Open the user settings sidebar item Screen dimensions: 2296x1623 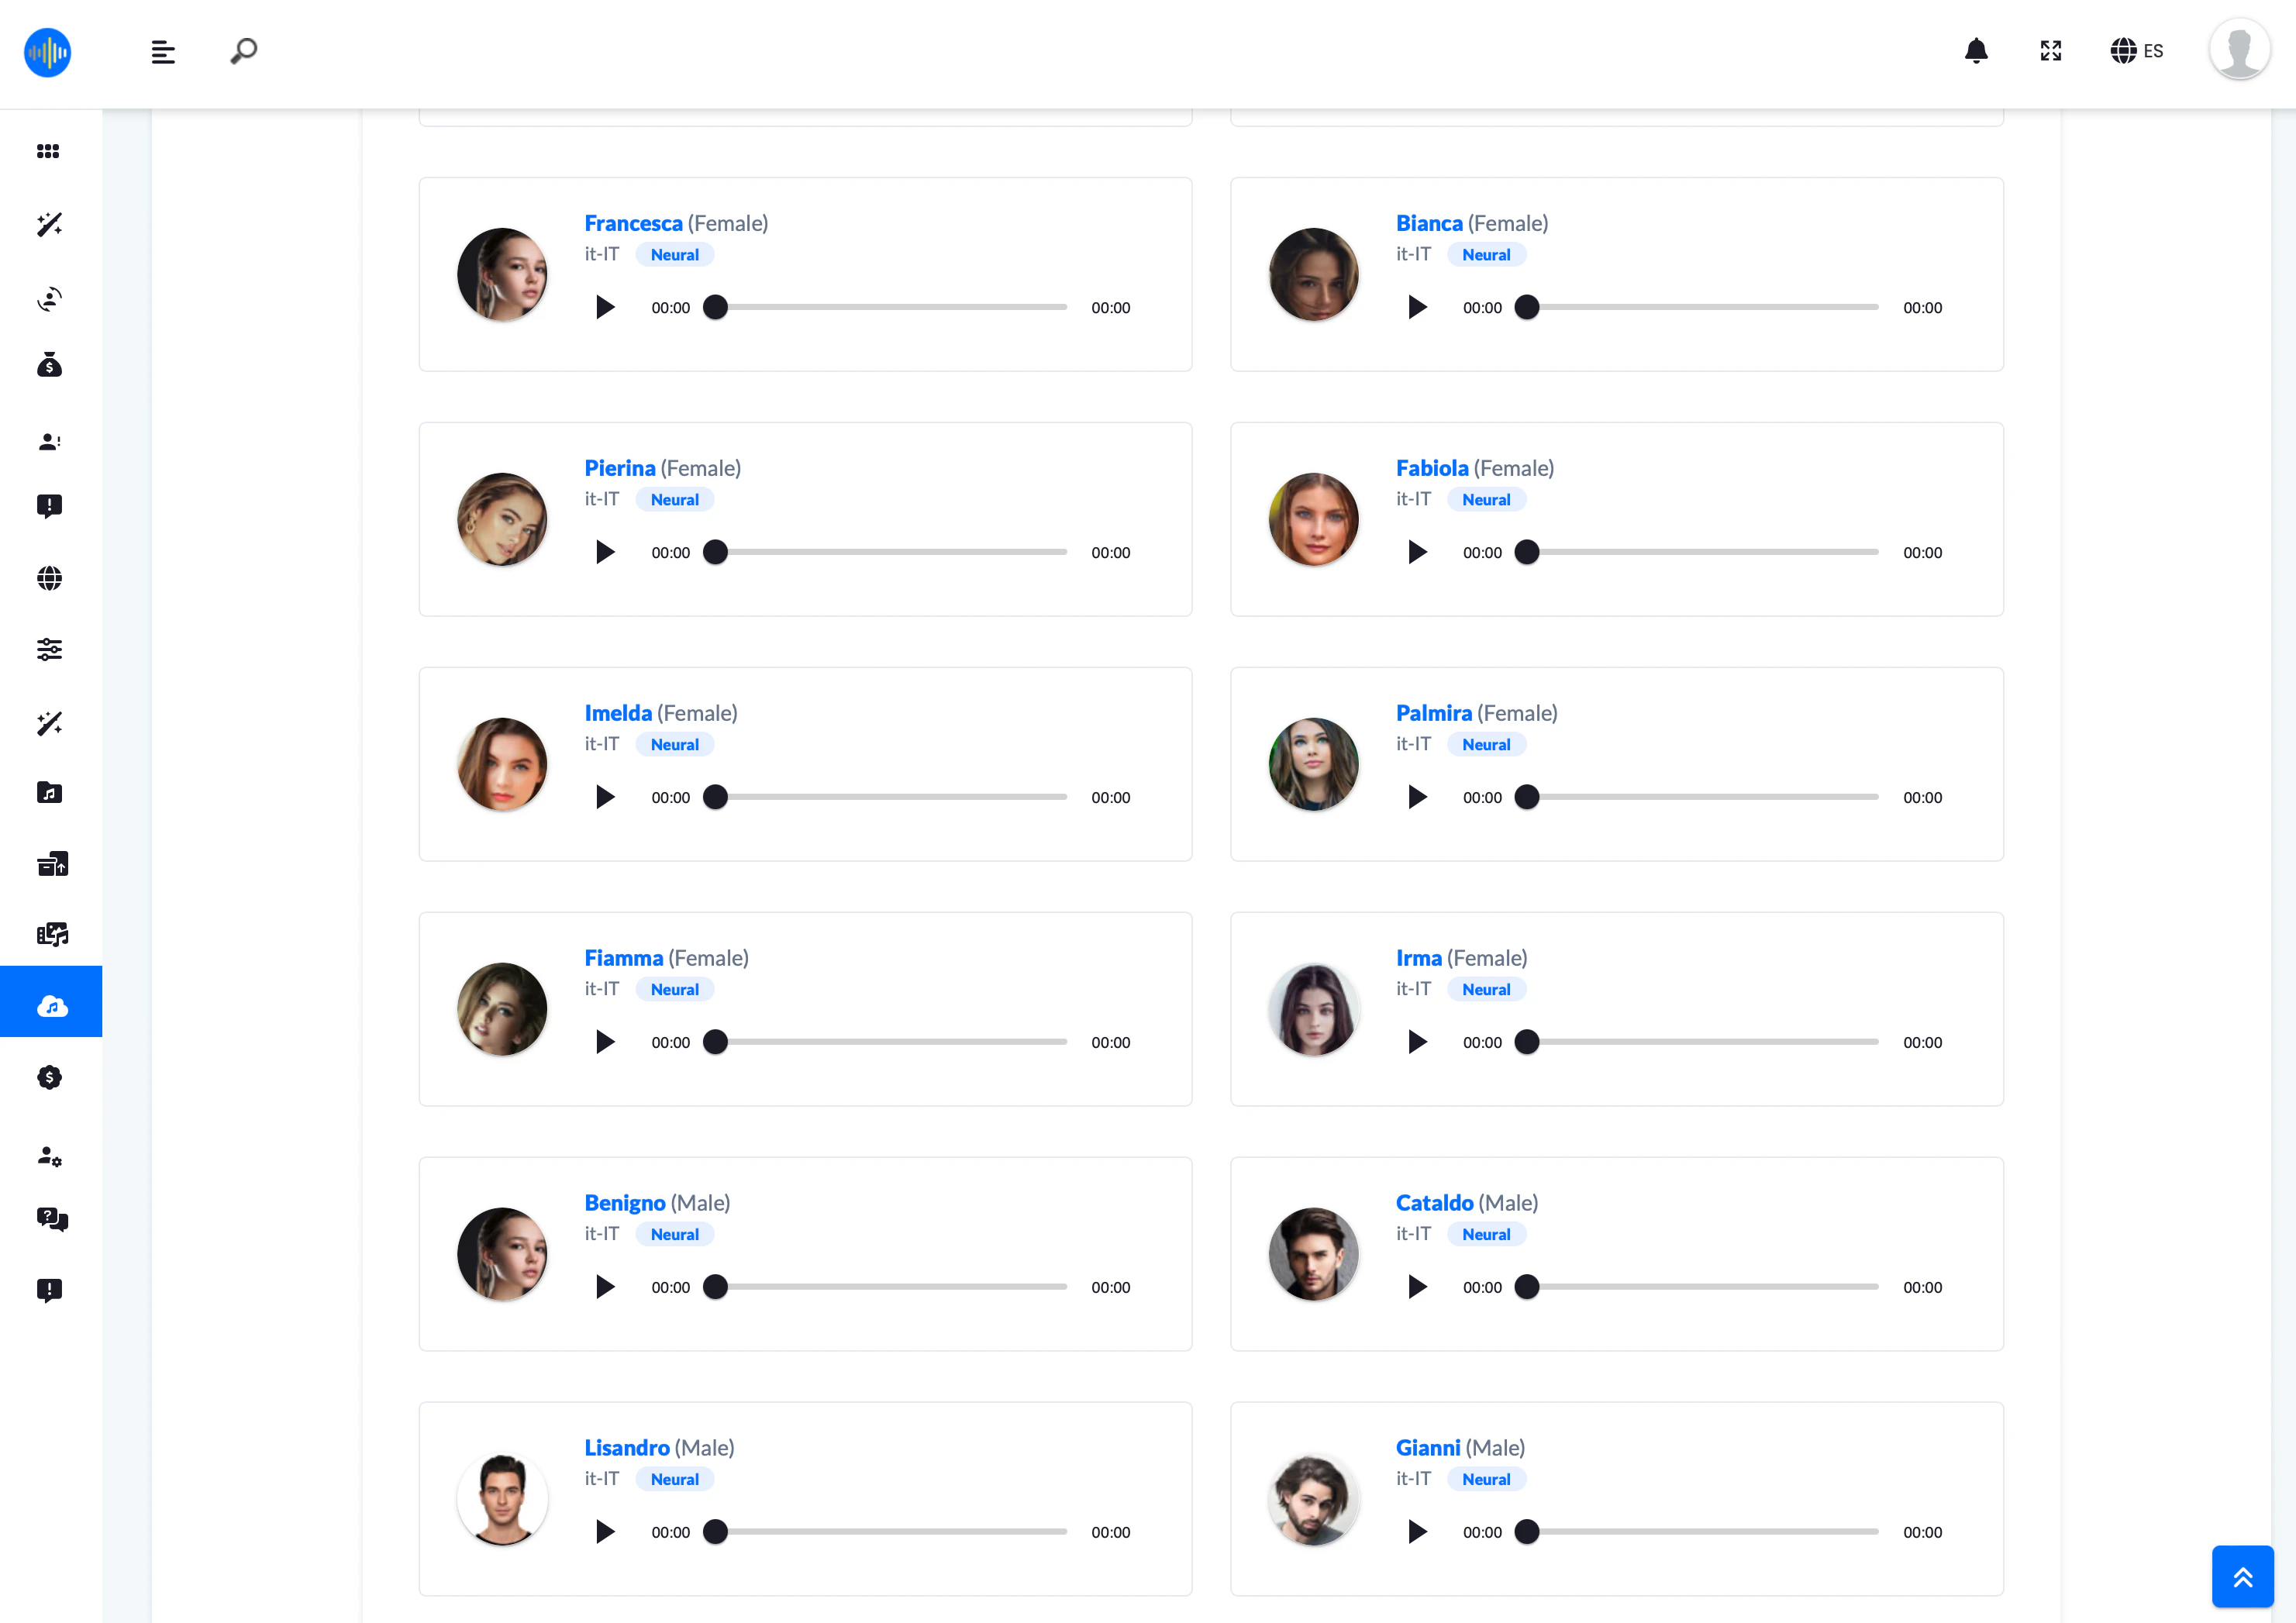(49, 1156)
